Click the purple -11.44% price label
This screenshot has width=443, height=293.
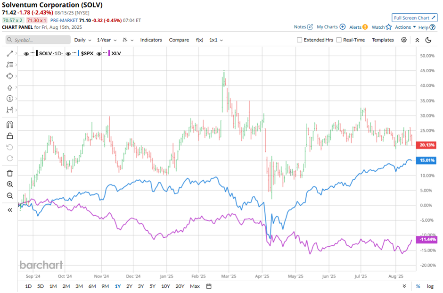coord(427,240)
